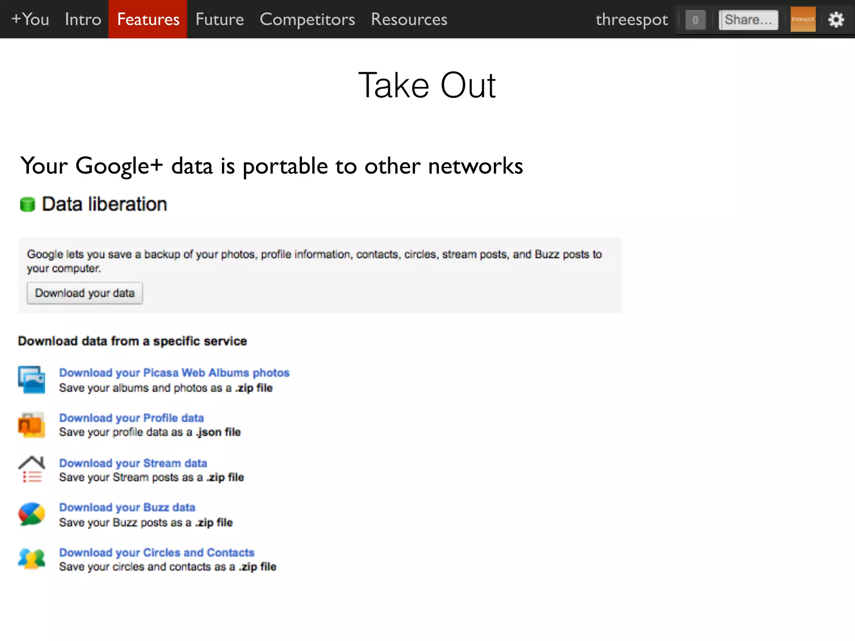Click 'Save your albums and photos as a .zip file'
Screen dimensions: 855x641
166,388
